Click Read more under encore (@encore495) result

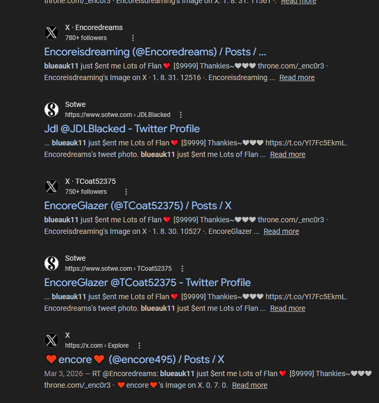[250, 385]
